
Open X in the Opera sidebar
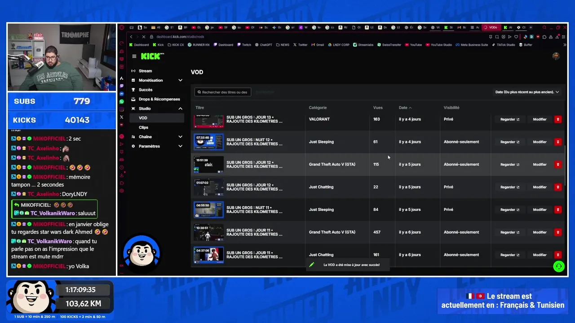pos(122,117)
